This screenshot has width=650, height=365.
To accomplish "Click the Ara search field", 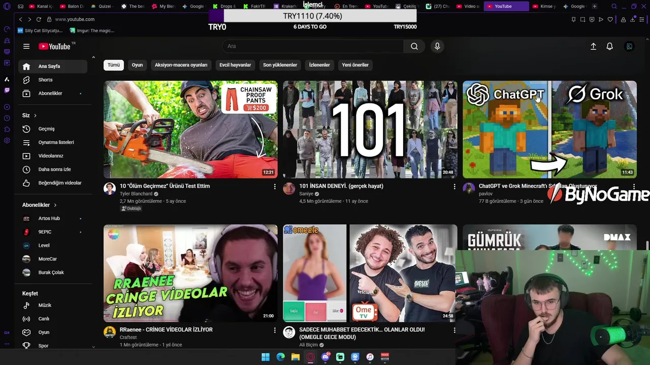I will pos(313,46).
